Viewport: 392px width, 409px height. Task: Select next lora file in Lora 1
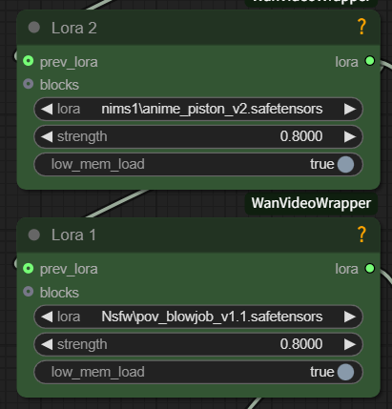[350, 317]
